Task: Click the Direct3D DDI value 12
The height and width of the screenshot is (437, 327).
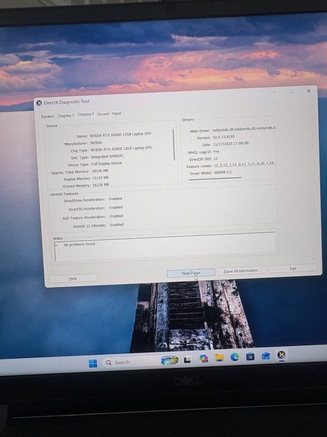Action: 216,158
